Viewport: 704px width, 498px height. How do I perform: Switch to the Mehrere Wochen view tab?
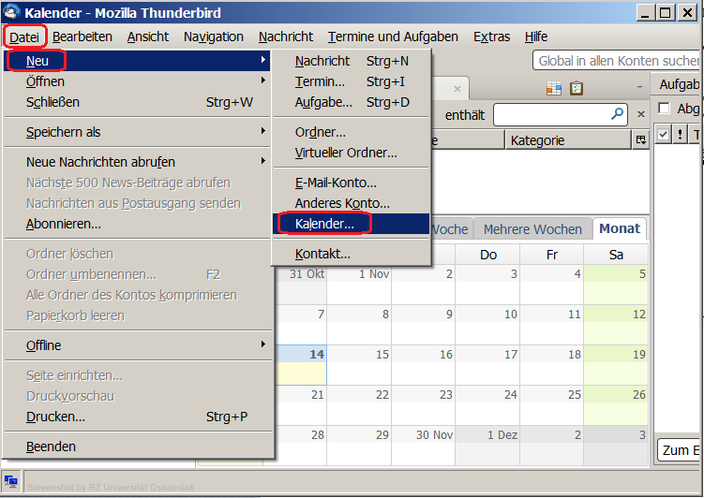532,229
